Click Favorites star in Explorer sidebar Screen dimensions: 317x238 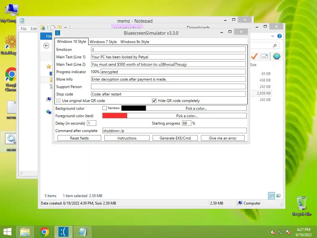(49, 67)
